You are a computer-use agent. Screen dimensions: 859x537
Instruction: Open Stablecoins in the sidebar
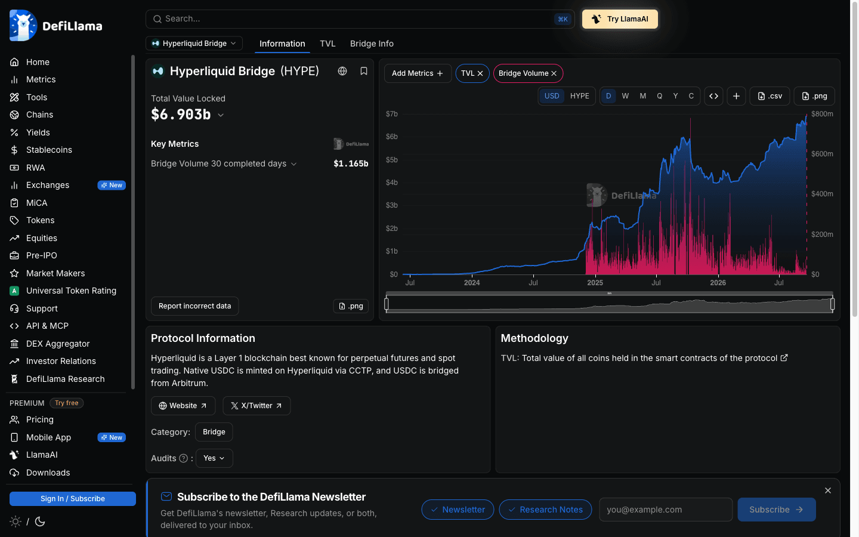pos(49,150)
